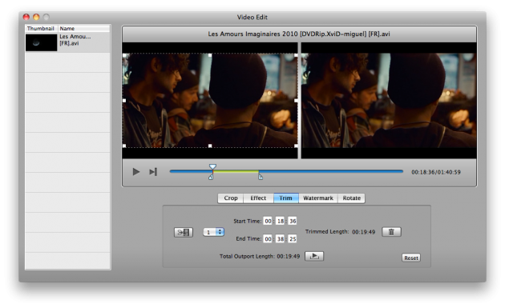Switch to the Effect tab

(258, 198)
